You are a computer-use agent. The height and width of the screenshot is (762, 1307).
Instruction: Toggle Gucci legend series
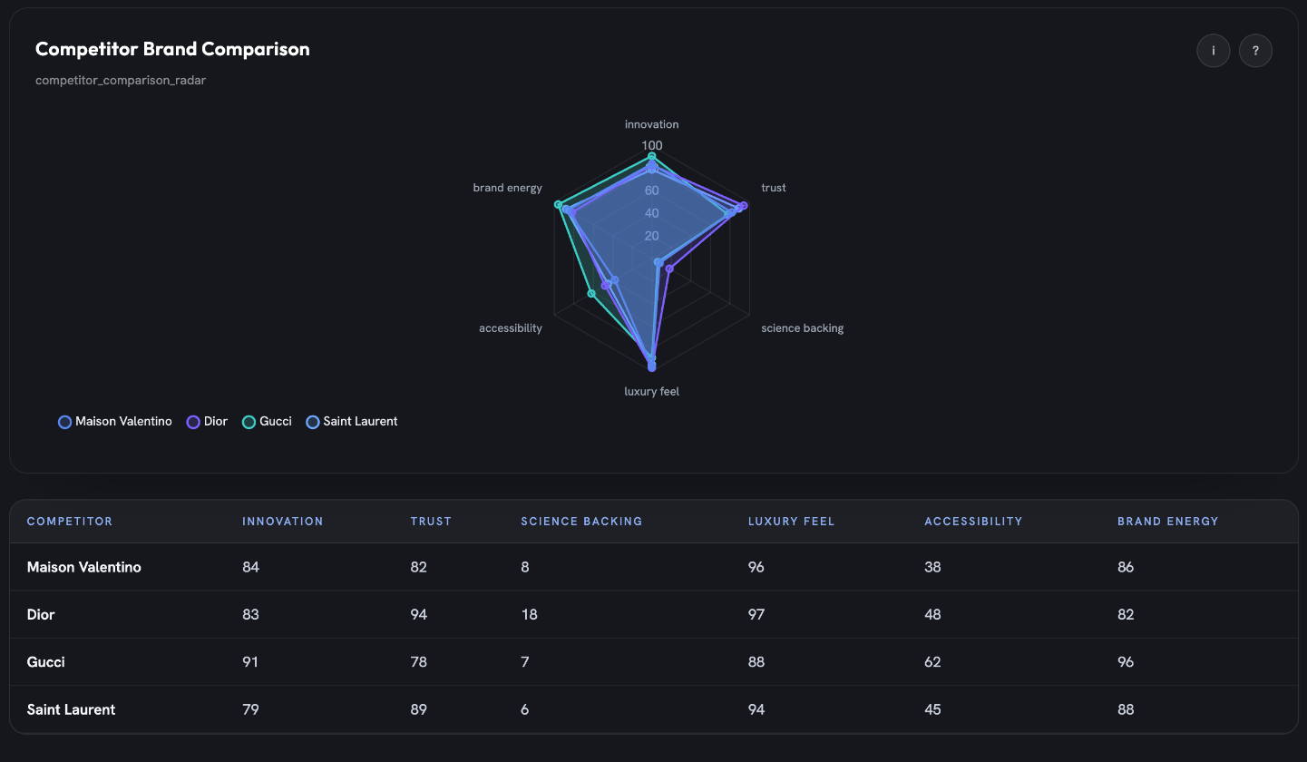point(267,422)
